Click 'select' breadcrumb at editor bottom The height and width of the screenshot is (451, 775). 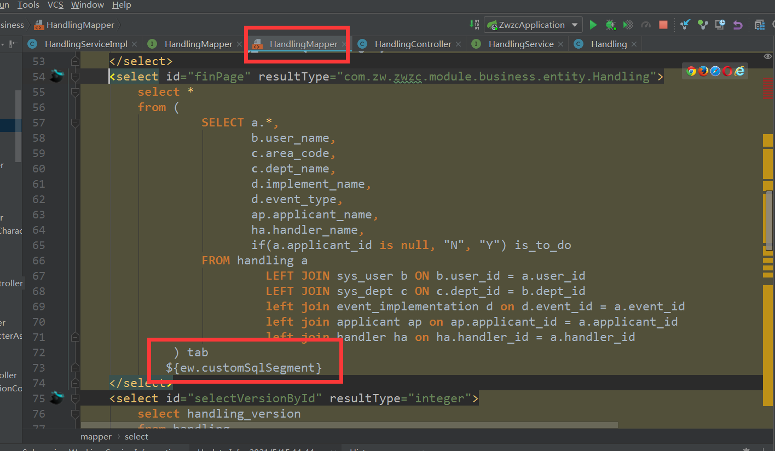pyautogui.click(x=136, y=436)
